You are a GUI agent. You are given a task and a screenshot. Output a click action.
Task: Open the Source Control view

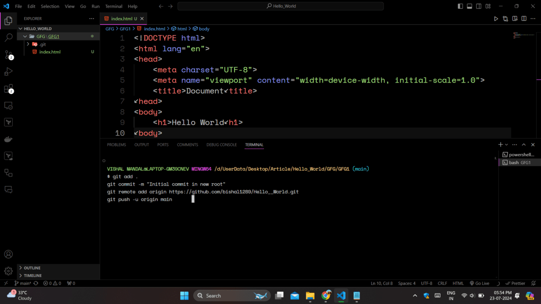8,55
